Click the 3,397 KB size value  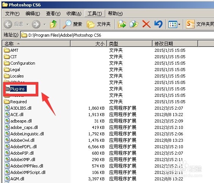click(96, 179)
